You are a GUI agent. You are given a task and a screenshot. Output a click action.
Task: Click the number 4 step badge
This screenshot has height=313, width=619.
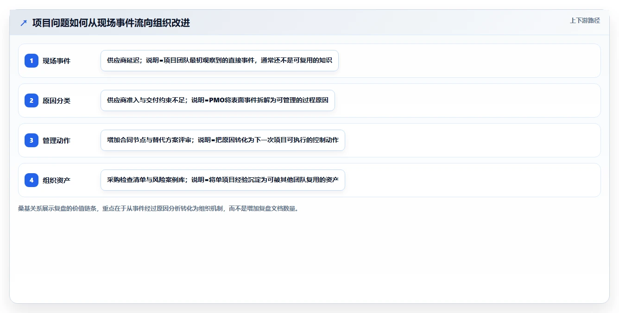pyautogui.click(x=32, y=180)
